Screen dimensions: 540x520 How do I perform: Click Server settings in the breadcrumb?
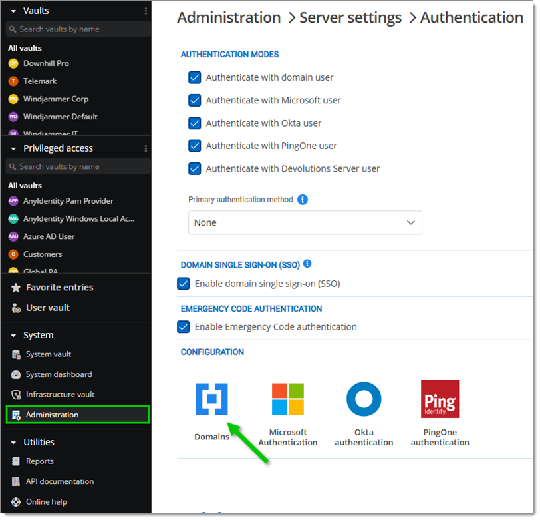[350, 18]
